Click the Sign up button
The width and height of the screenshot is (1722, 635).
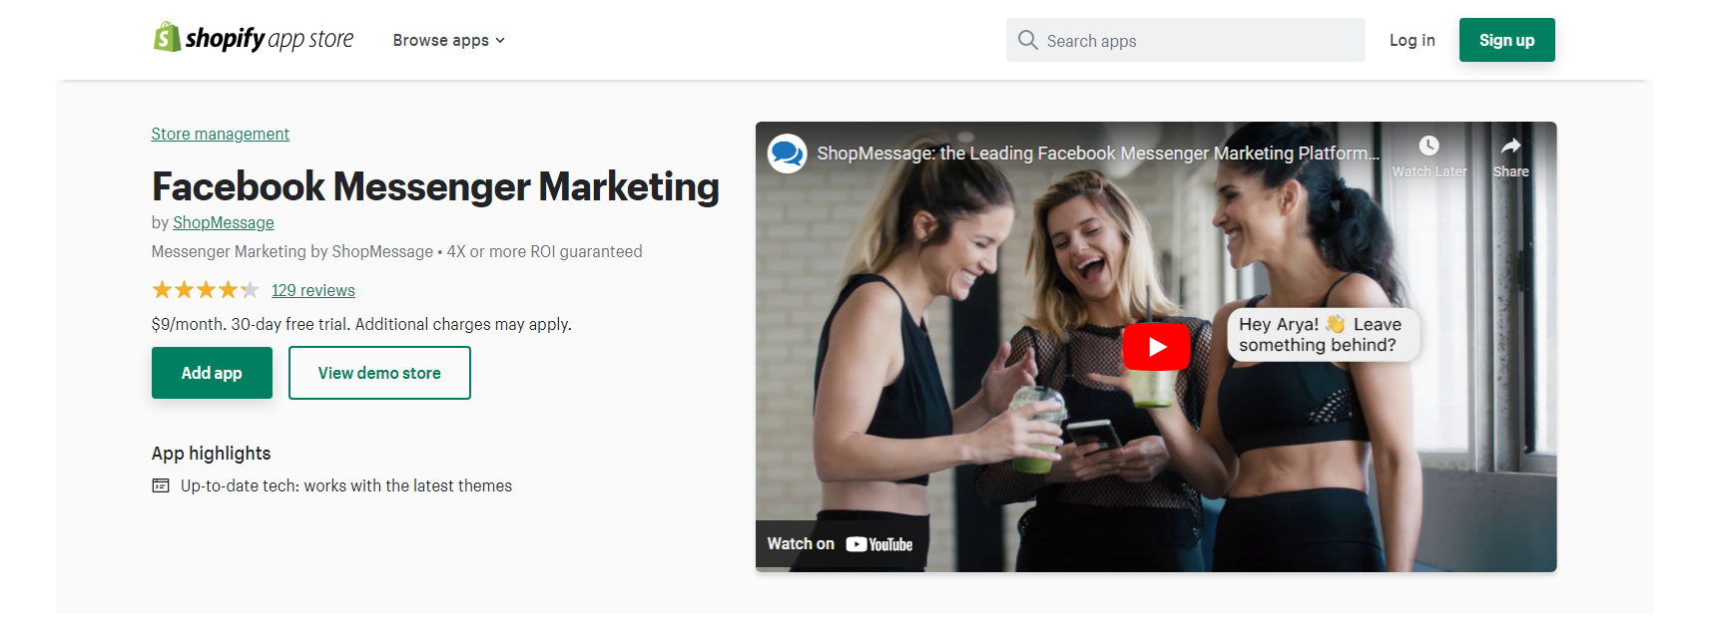[1506, 40]
